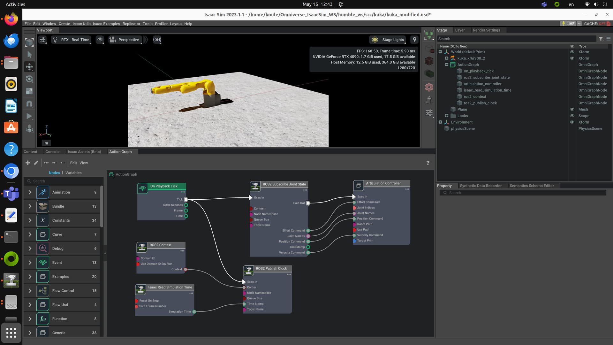
Task: Click the viewport eye display icon
Action: [x=100, y=40]
